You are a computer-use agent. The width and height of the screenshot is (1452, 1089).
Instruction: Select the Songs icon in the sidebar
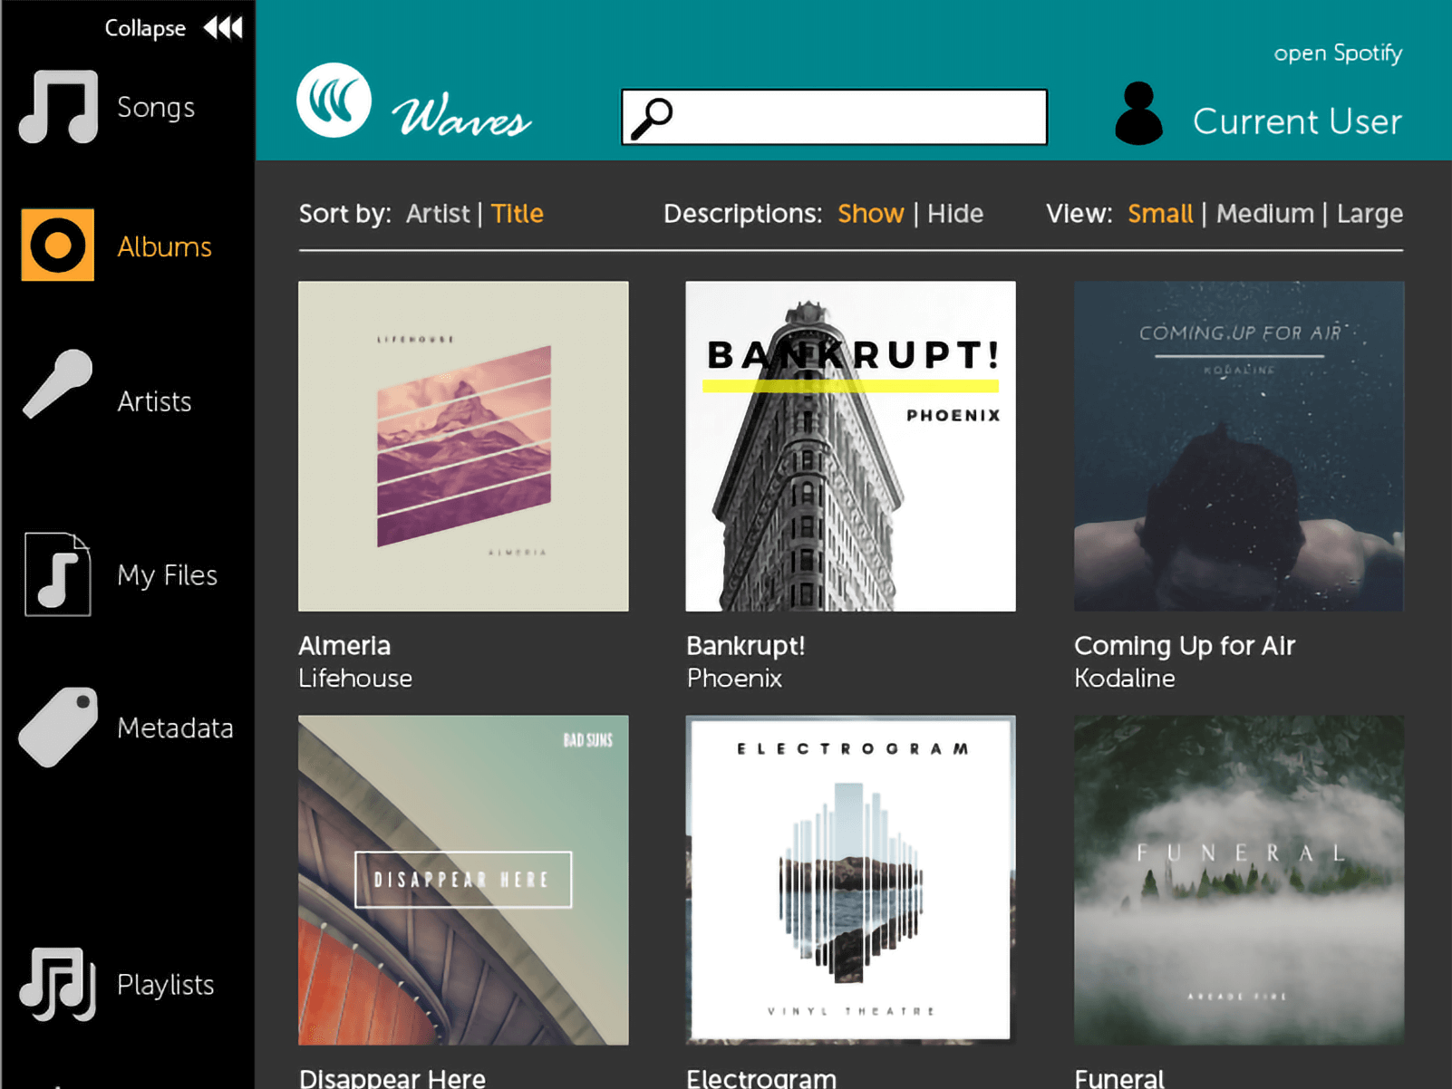click(56, 106)
